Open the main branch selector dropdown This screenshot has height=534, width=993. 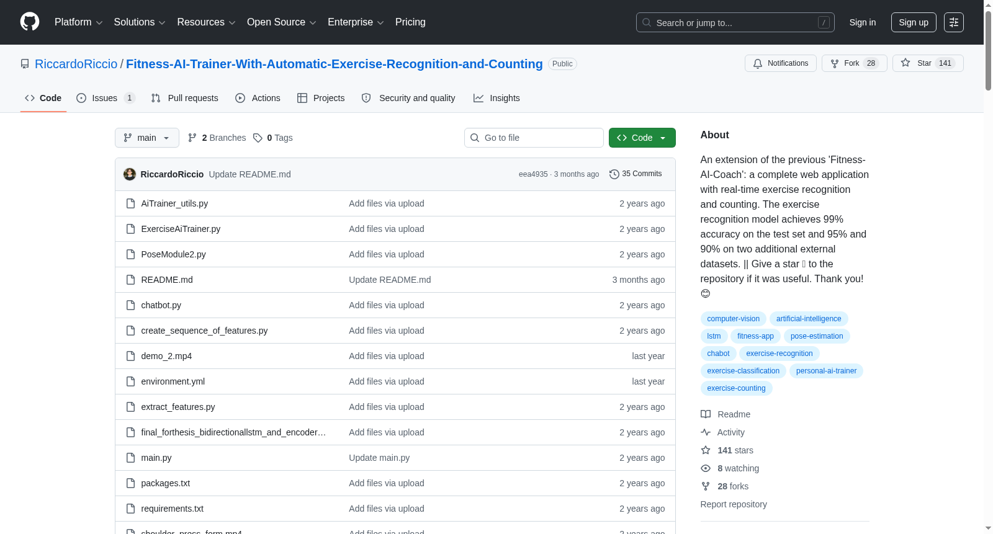pos(147,138)
